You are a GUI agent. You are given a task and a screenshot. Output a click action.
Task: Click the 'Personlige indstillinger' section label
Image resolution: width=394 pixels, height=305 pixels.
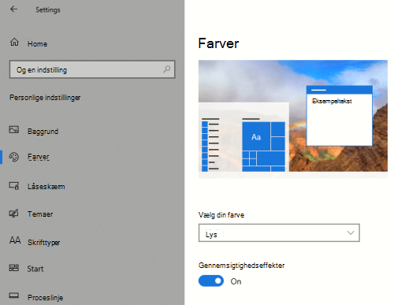click(x=45, y=98)
